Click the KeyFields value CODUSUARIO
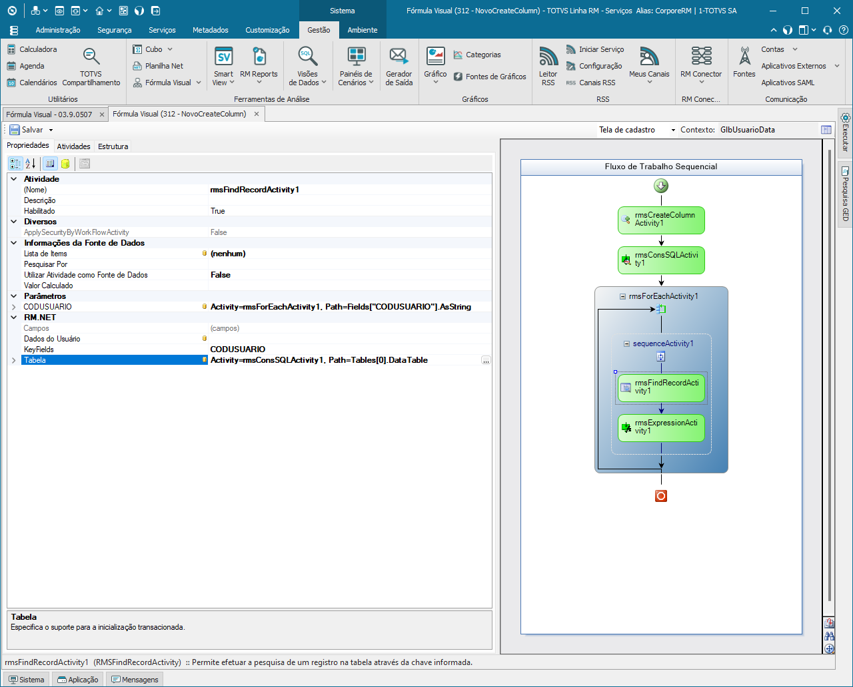The width and height of the screenshot is (853, 687). 238,349
